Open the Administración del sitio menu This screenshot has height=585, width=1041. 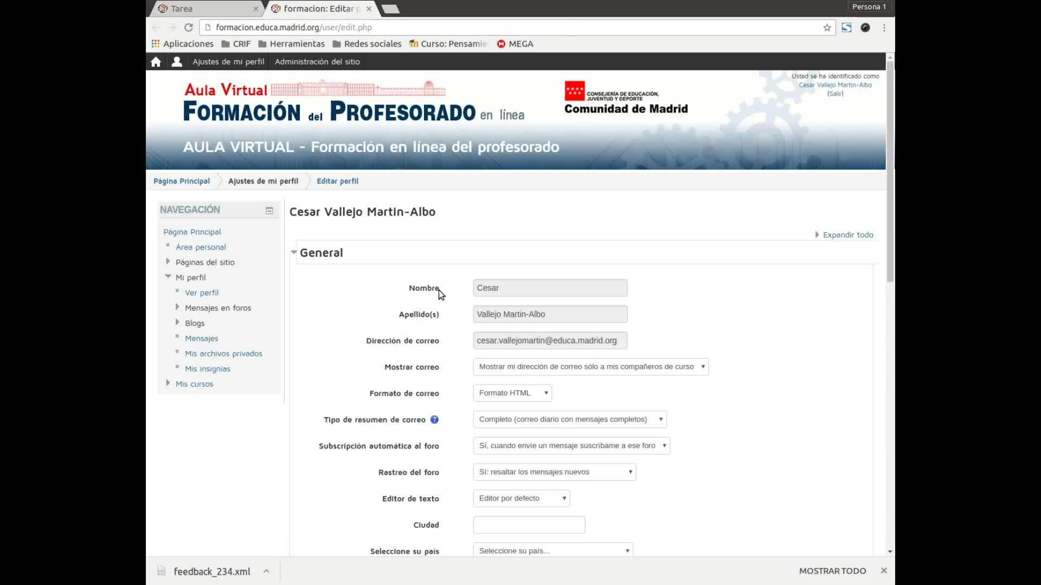(317, 62)
